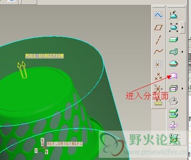Open the measure analysis ruler icon

158,104
